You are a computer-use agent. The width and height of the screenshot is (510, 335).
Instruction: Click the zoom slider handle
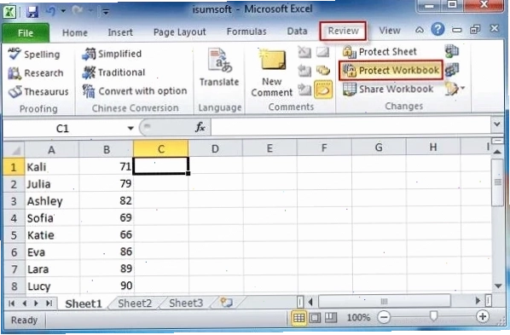433,315
